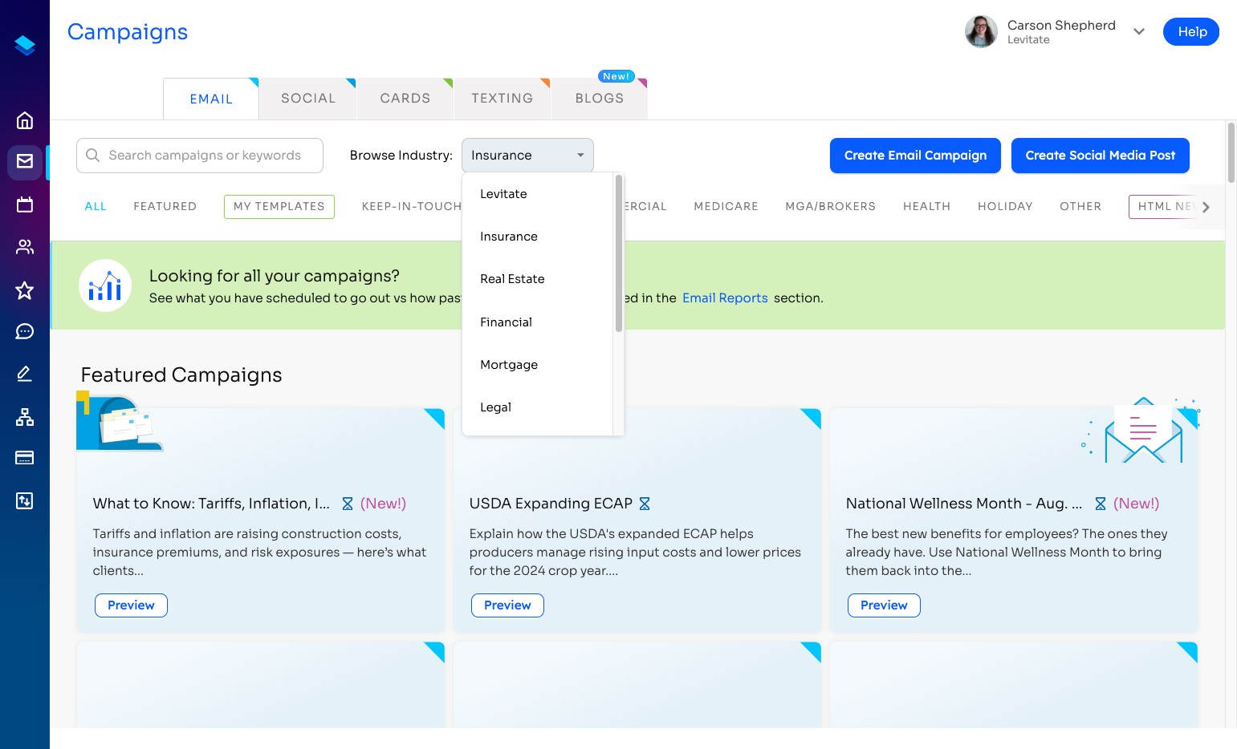Open the contacts people icon in sidebar

(25, 247)
